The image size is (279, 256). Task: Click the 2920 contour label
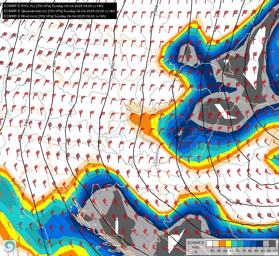(113, 65)
